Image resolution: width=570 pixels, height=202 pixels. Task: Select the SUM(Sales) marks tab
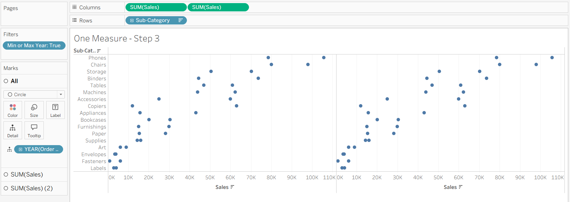[27, 174]
